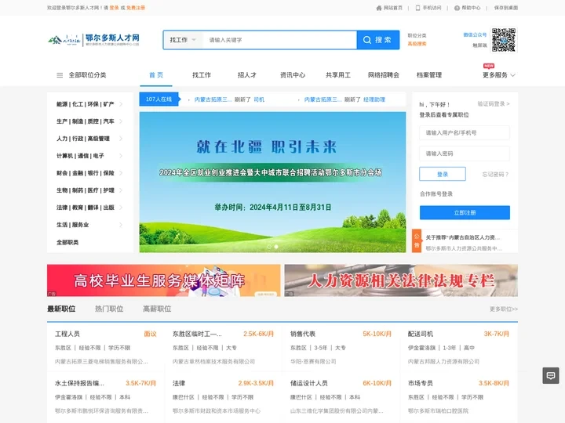
Task: Click the blue 立即注册 button
Action: (465, 212)
